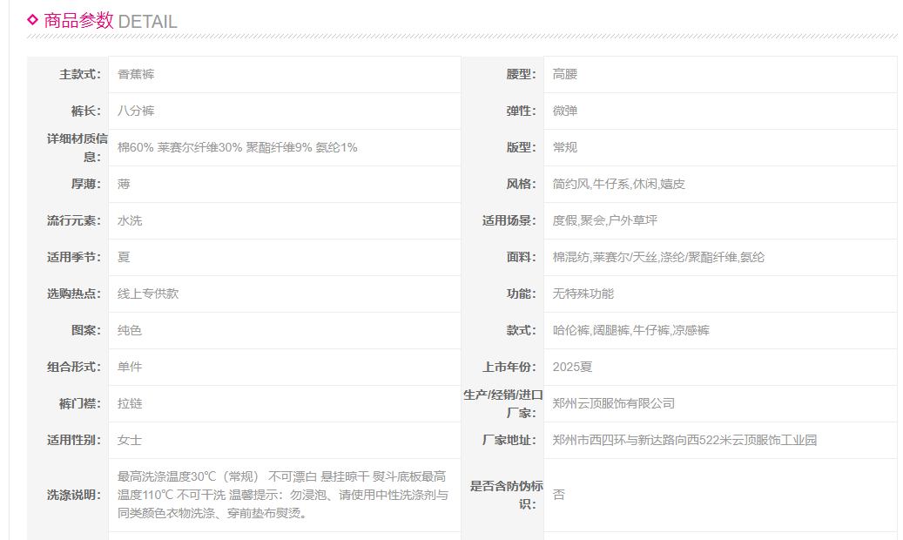
Task: Click the washing instructions paragraph text
Action: pyautogui.click(x=283, y=495)
